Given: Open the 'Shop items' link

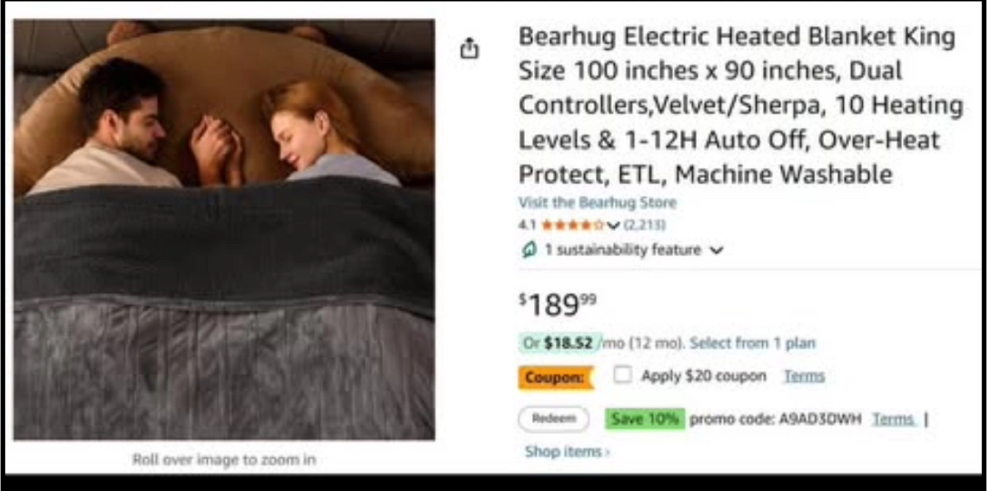Looking at the screenshot, I should pyautogui.click(x=567, y=451).
